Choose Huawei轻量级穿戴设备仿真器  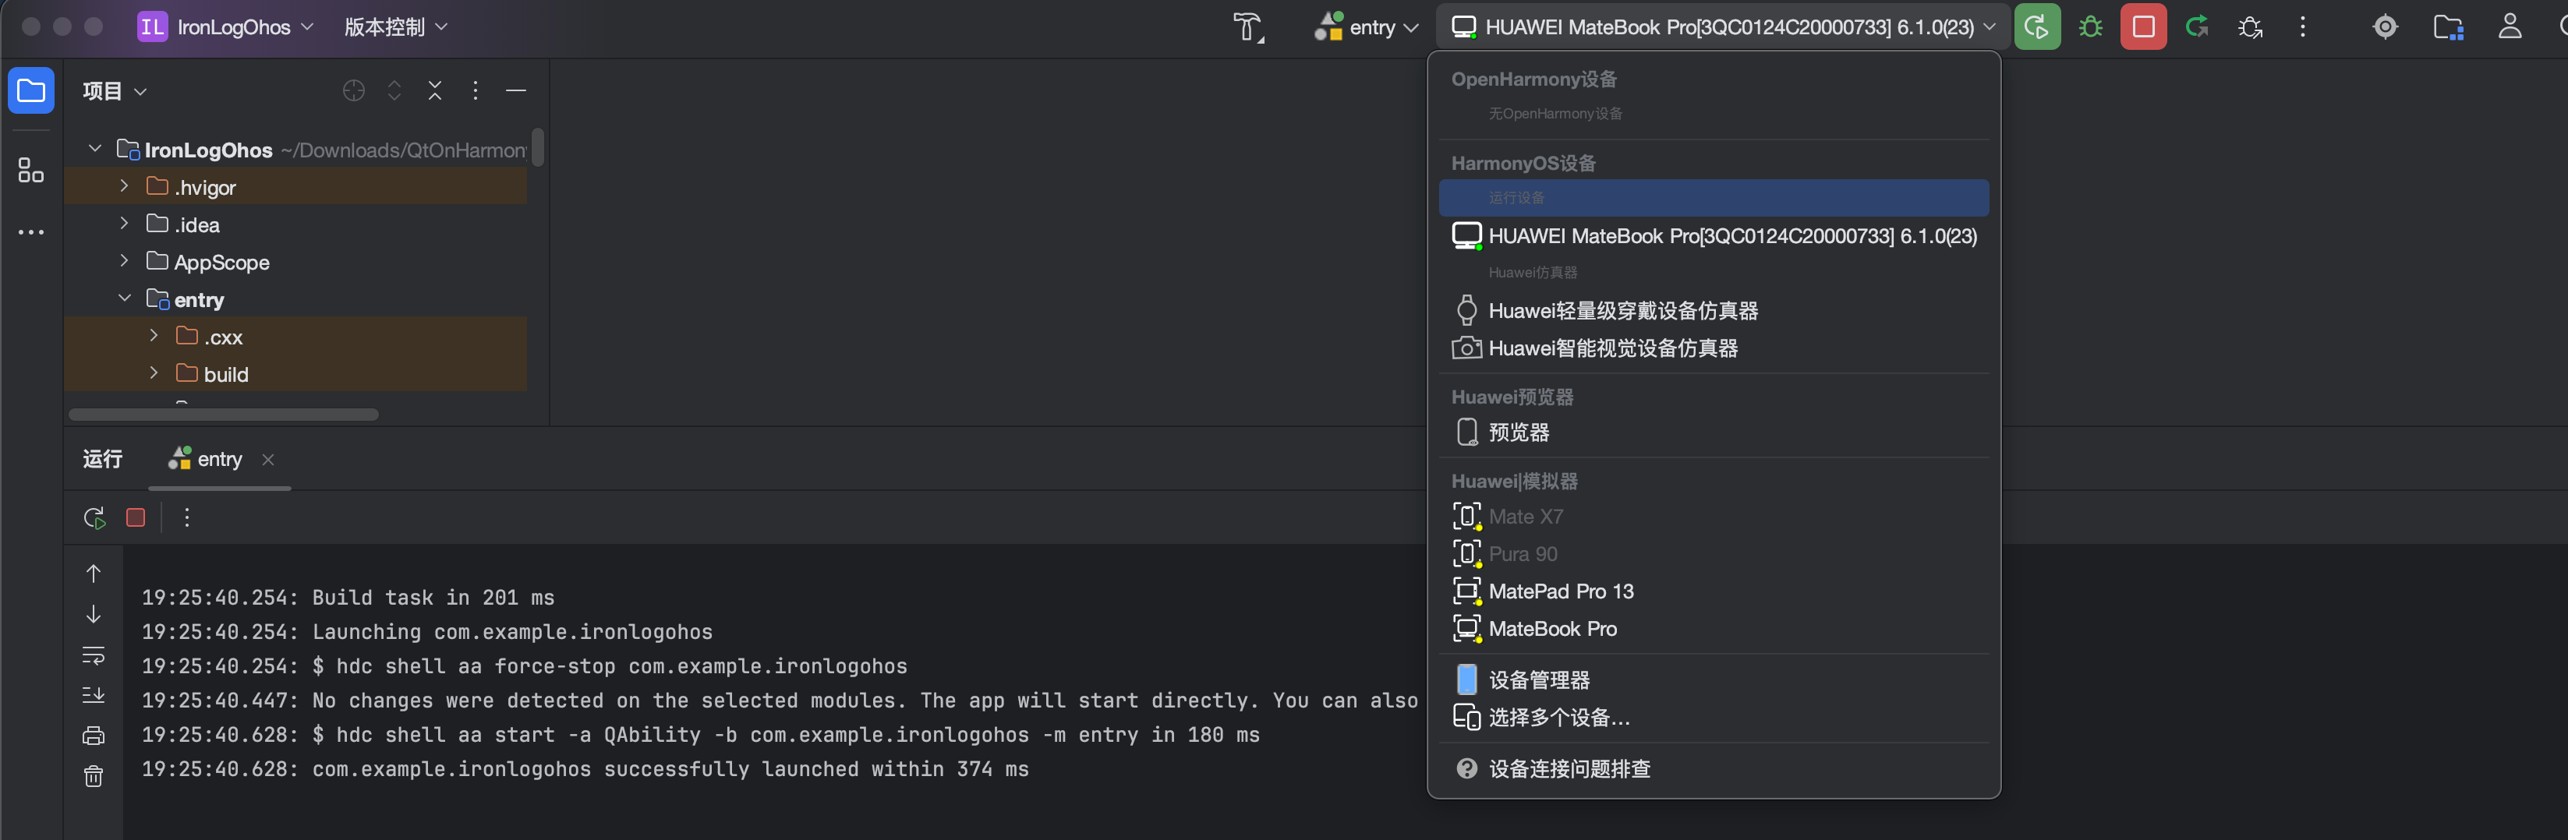[x=1714, y=311]
